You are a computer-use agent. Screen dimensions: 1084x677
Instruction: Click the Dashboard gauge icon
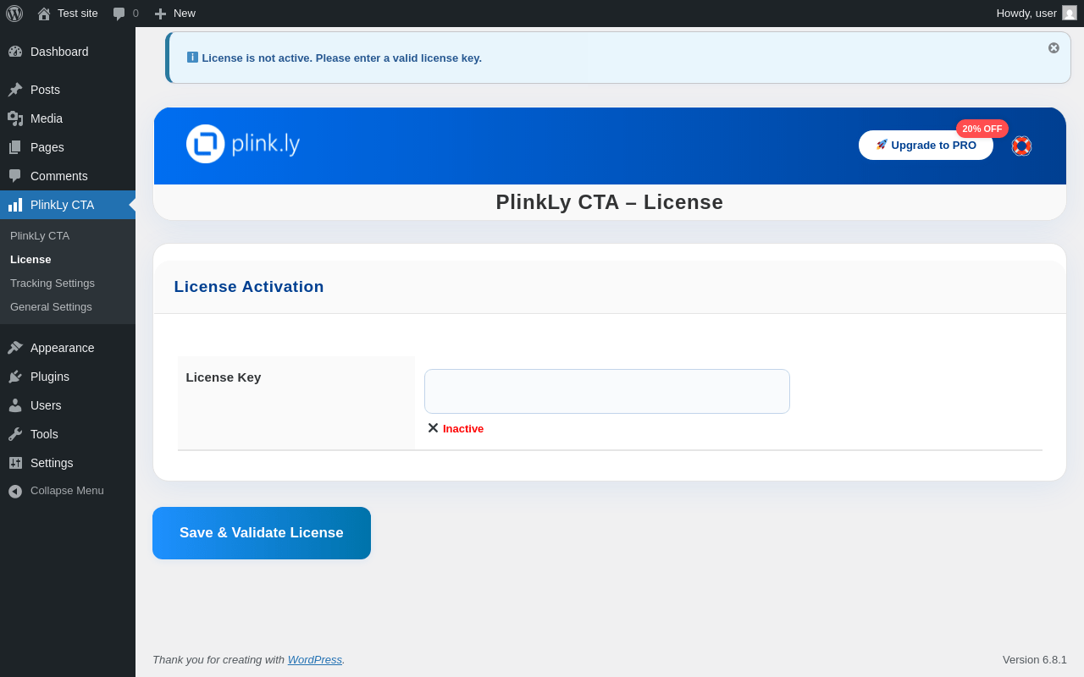pyautogui.click(x=15, y=52)
